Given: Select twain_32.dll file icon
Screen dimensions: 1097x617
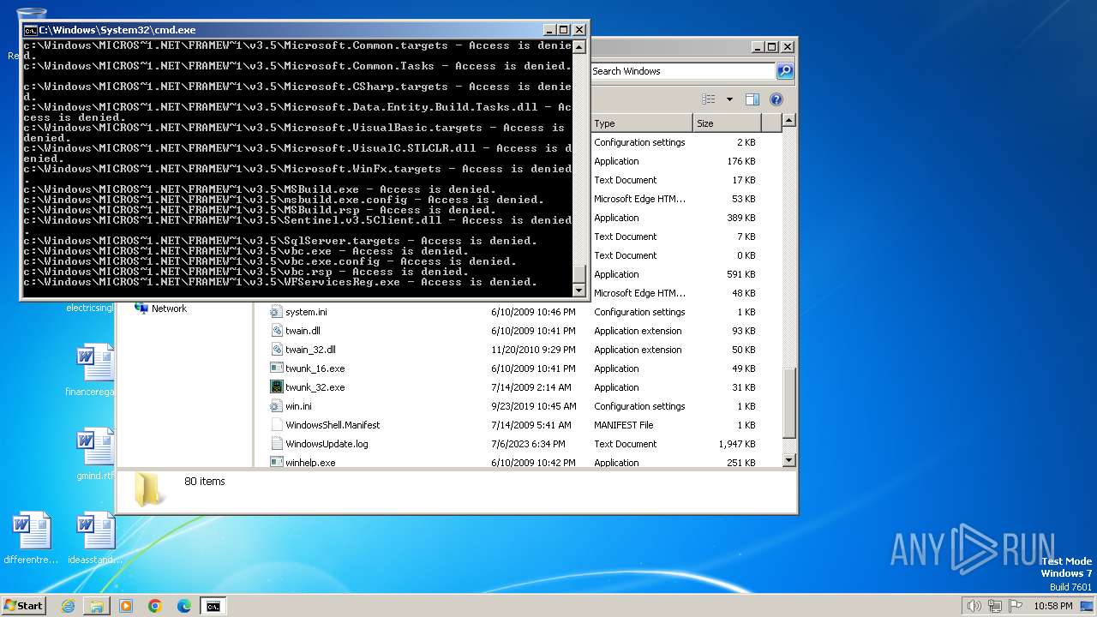Looking at the screenshot, I should click(x=277, y=350).
